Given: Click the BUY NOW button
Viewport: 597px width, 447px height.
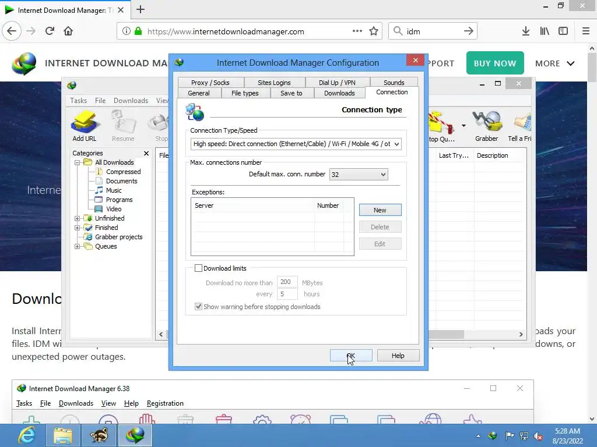Looking at the screenshot, I should (495, 63).
